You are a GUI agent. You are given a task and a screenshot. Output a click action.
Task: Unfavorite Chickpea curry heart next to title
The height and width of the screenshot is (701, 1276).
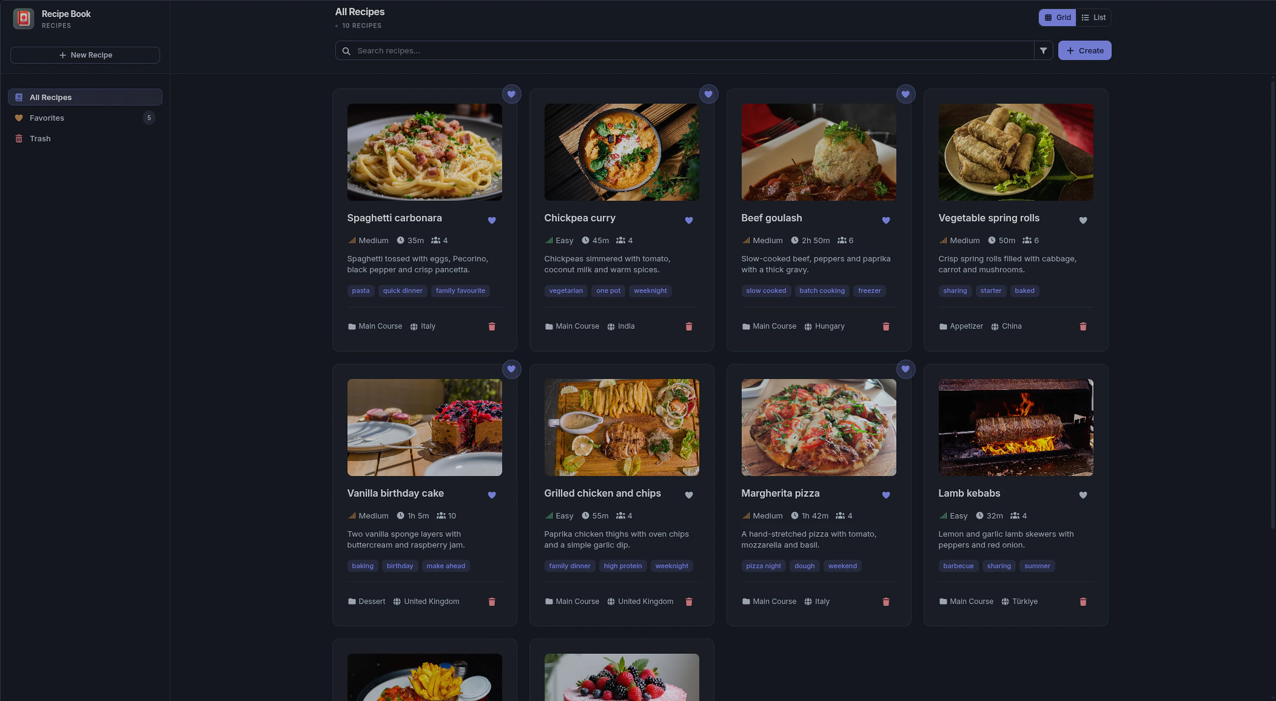pyautogui.click(x=689, y=220)
